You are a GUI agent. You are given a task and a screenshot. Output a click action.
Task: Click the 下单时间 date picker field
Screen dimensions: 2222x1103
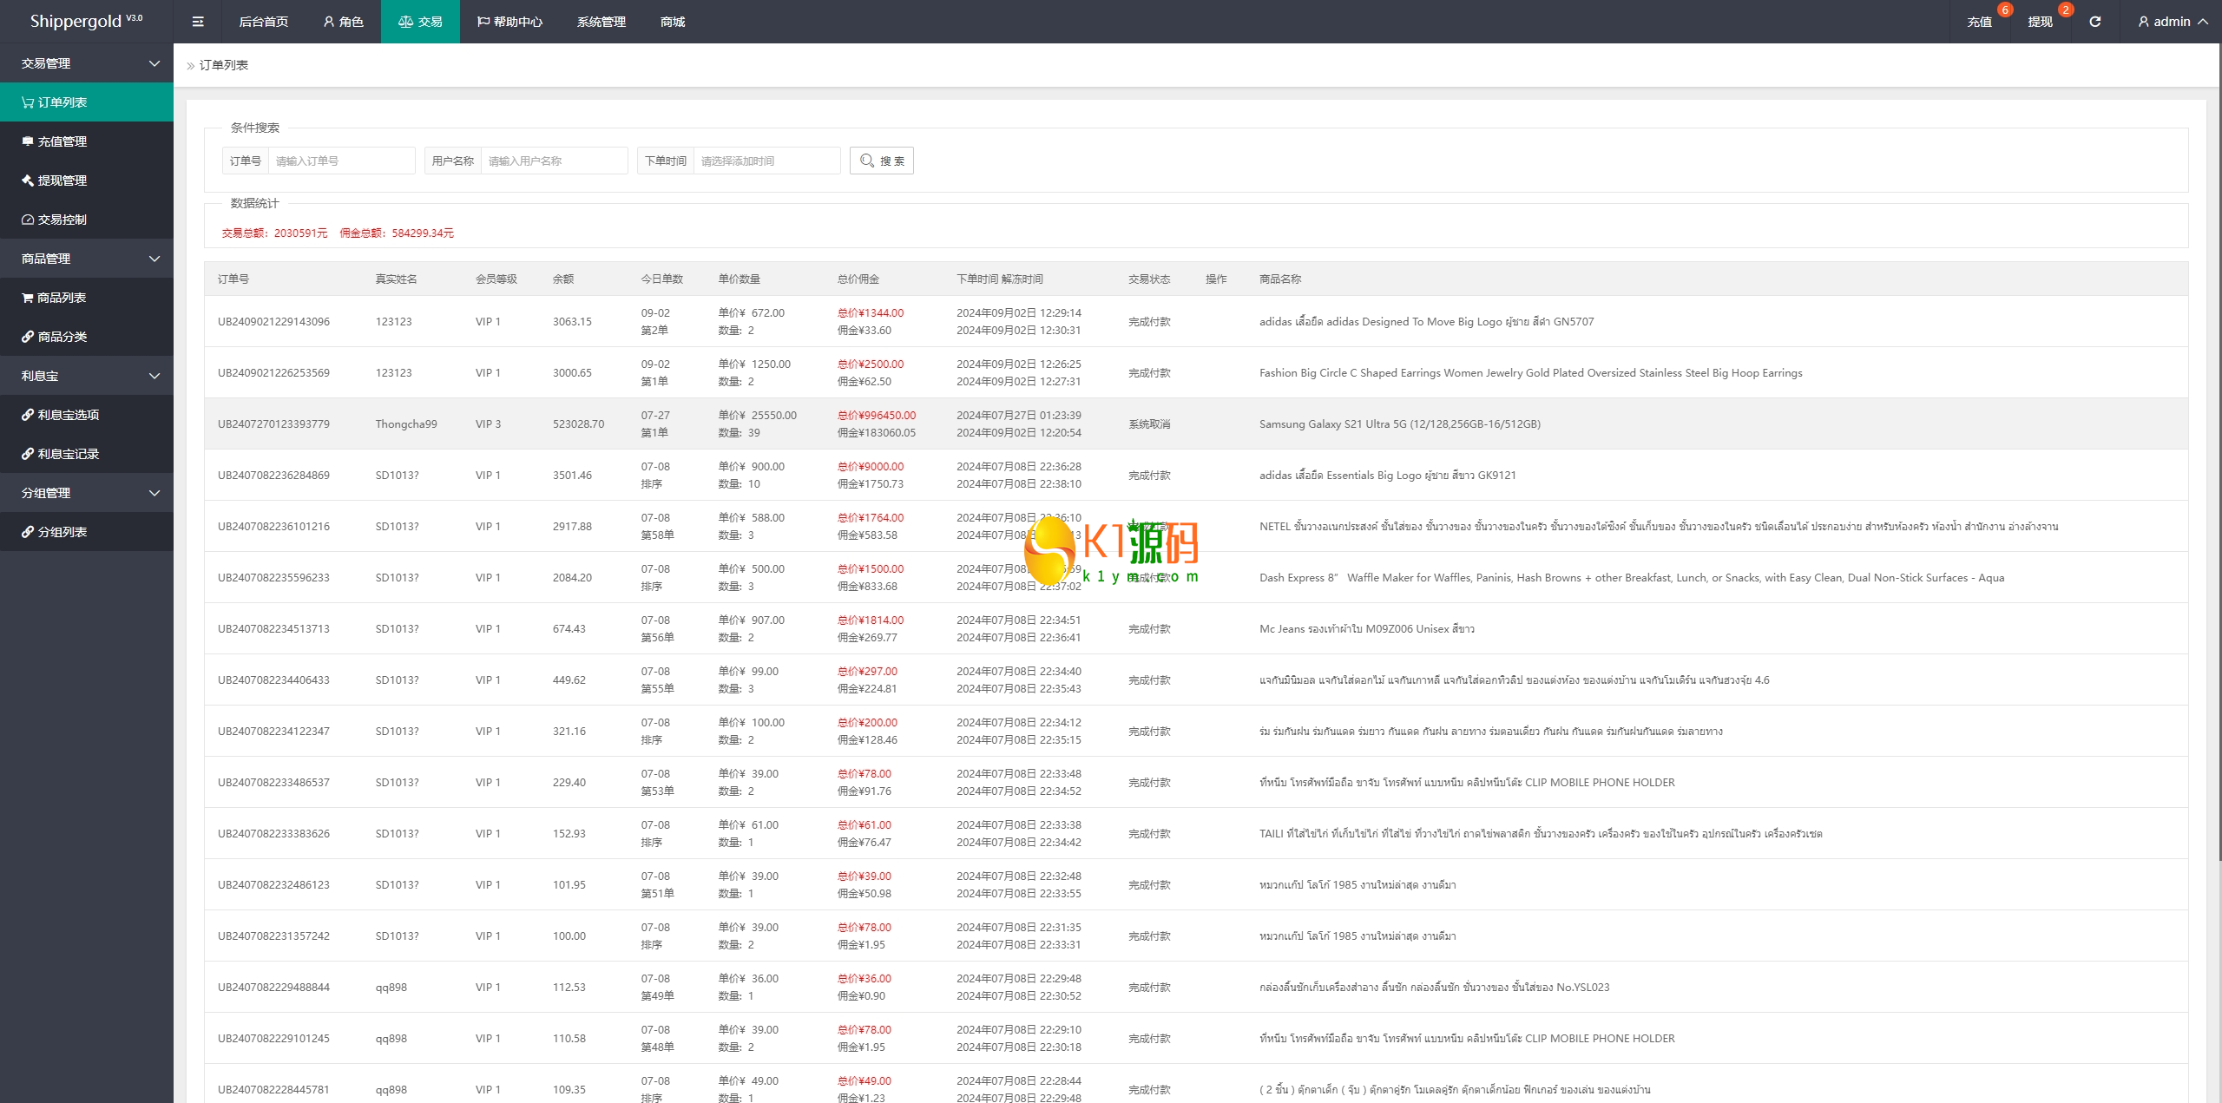click(766, 161)
